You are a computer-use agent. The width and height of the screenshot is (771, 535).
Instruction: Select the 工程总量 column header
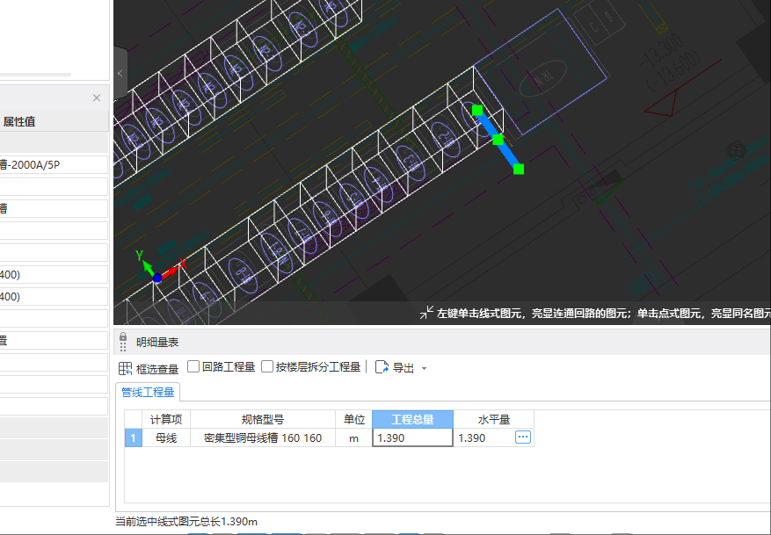point(412,419)
